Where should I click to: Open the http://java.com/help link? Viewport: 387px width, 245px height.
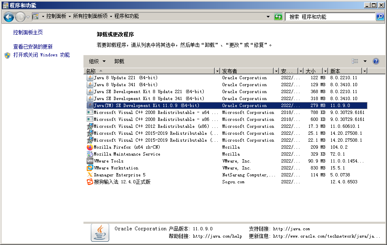click(x=217, y=236)
